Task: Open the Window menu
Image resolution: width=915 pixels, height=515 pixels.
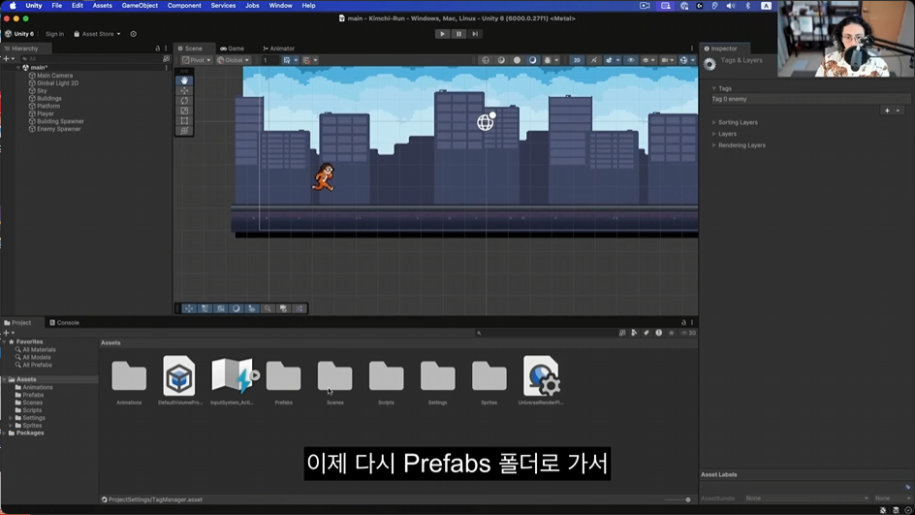Action: tap(280, 5)
